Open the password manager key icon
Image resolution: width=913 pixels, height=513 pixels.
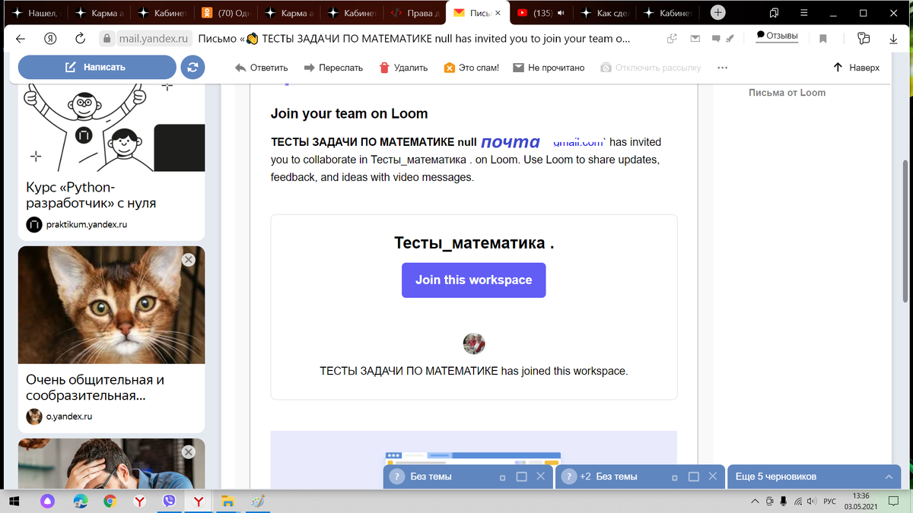click(863, 39)
